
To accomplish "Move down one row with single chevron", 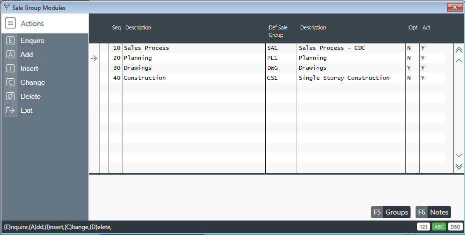I will click(459, 155).
